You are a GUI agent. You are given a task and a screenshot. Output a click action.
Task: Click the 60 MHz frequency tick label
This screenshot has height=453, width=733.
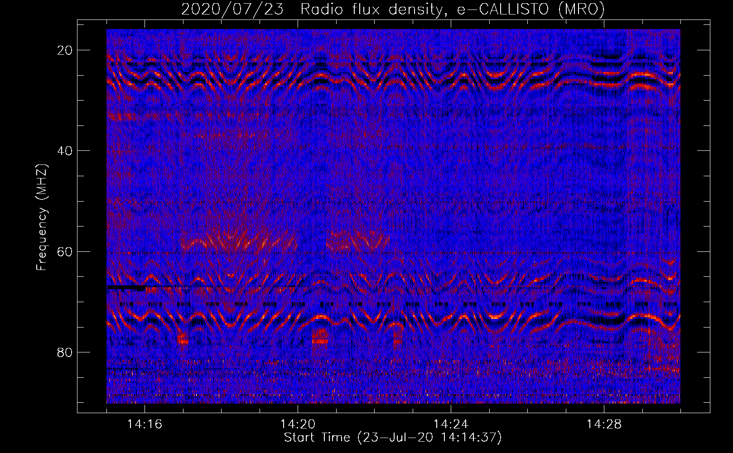65,251
